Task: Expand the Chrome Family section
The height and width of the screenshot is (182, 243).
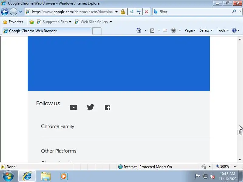Action: tap(57, 126)
